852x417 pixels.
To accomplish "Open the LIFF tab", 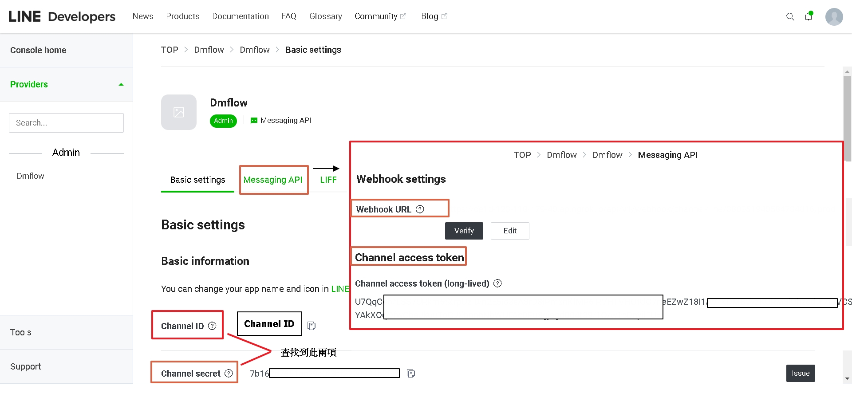I will (x=328, y=180).
